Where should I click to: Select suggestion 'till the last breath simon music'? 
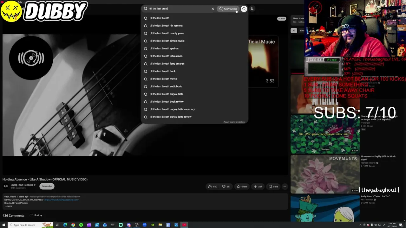point(194,41)
